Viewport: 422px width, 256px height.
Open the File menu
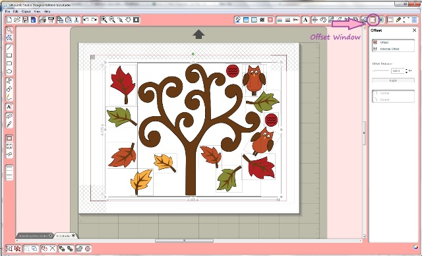tap(7, 12)
